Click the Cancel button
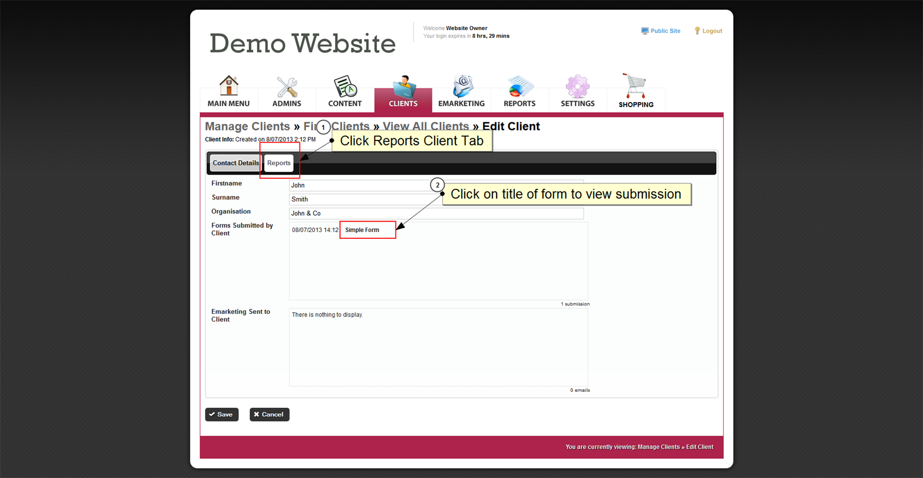Screen dimensions: 923x478 tap(269, 414)
